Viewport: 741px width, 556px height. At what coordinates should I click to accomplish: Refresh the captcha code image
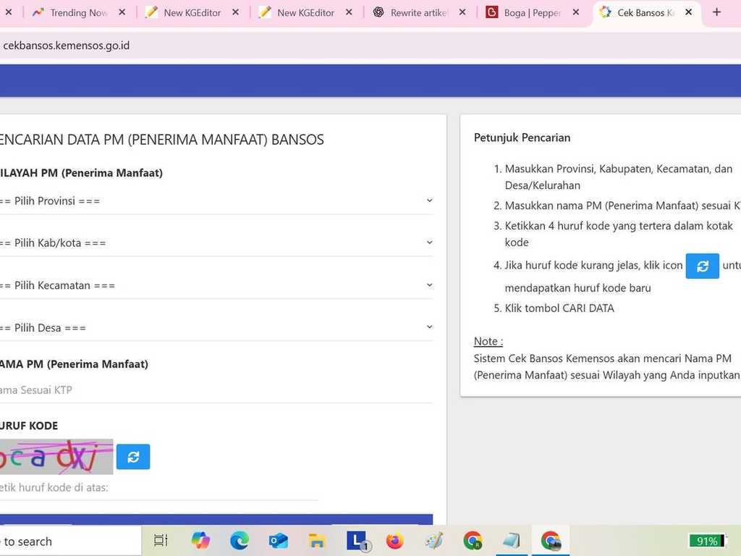coord(133,456)
